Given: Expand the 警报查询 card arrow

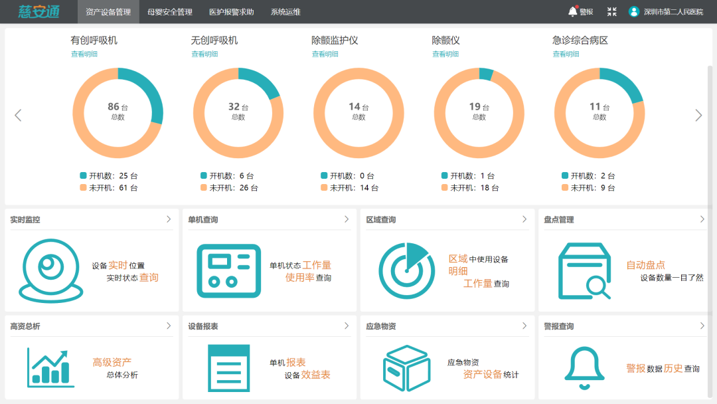Looking at the screenshot, I should pos(702,326).
